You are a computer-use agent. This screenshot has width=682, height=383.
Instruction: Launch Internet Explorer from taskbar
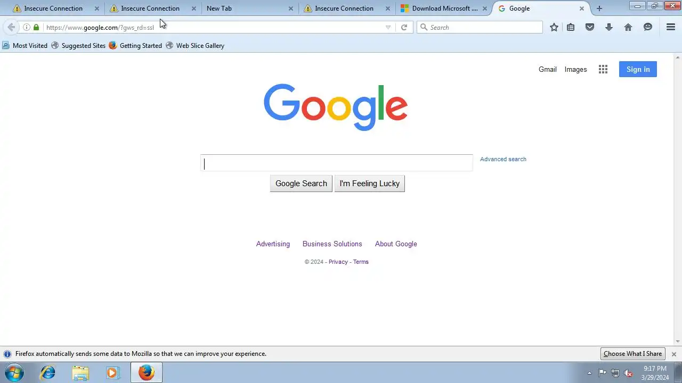click(x=48, y=372)
